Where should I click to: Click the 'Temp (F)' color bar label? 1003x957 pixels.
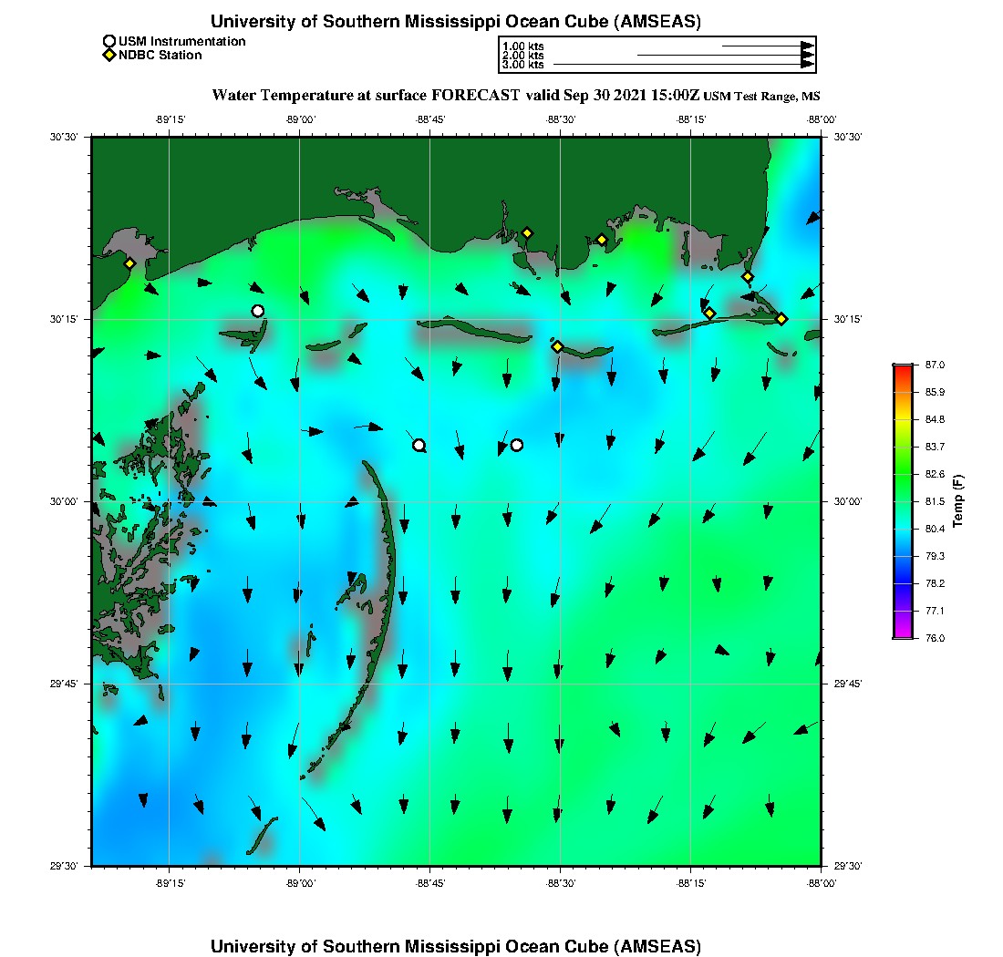click(x=957, y=500)
